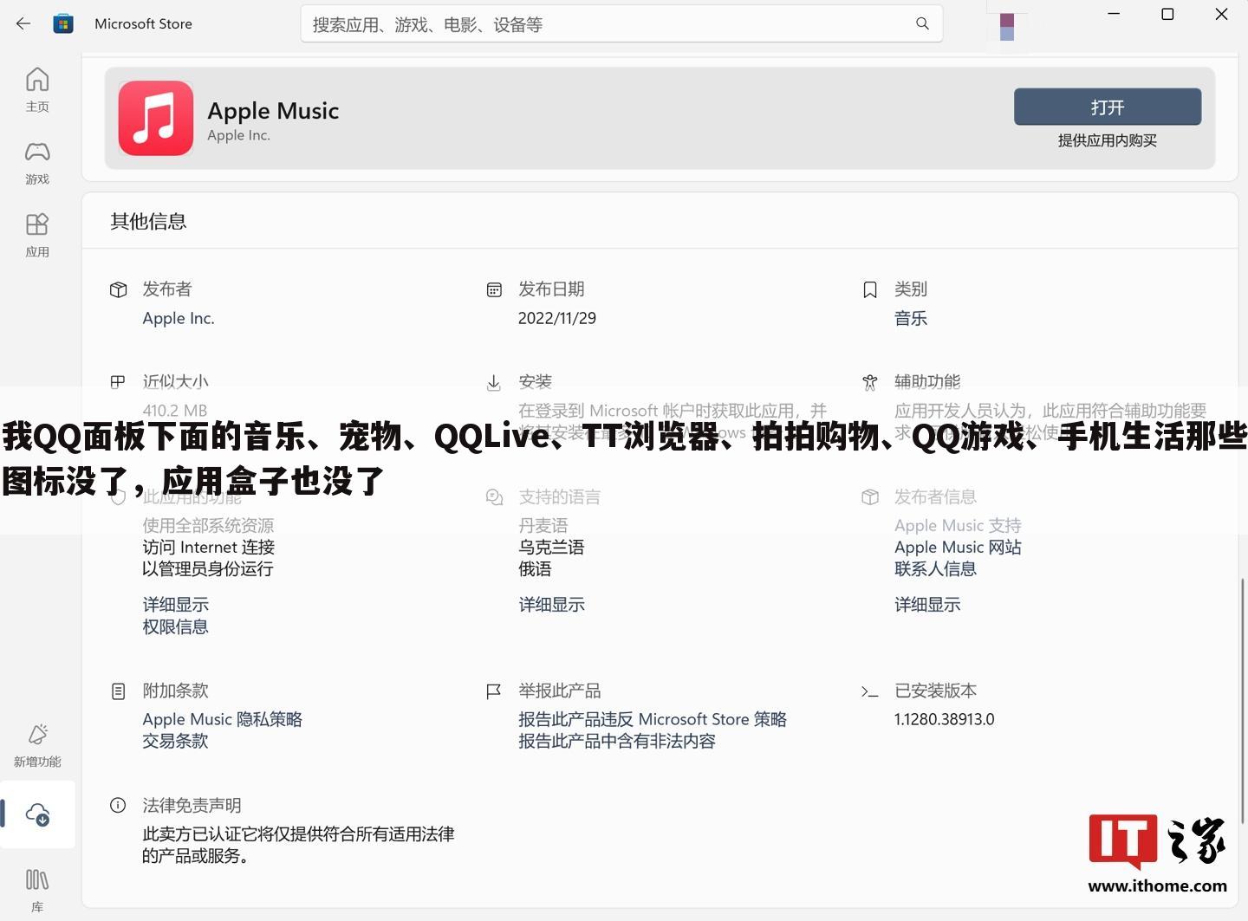Viewport: 1248px width, 921px height.
Task: Report product violates Microsoft Store 策略
Action: coord(653,719)
